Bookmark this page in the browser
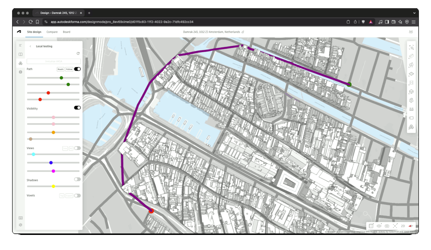 point(38,22)
